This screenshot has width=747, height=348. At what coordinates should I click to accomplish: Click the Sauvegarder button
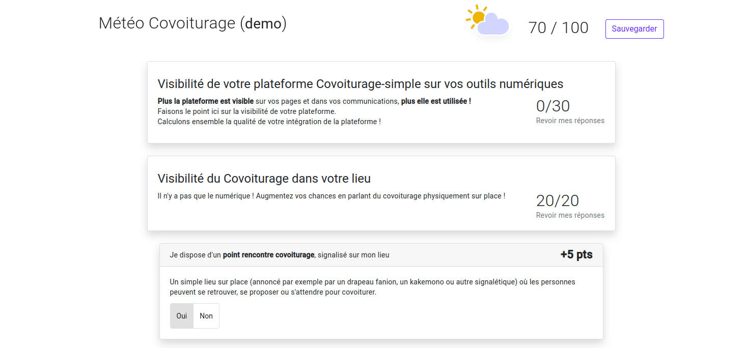pyautogui.click(x=634, y=29)
